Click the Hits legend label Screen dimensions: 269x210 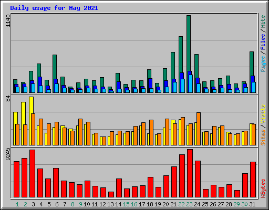pos(263,22)
